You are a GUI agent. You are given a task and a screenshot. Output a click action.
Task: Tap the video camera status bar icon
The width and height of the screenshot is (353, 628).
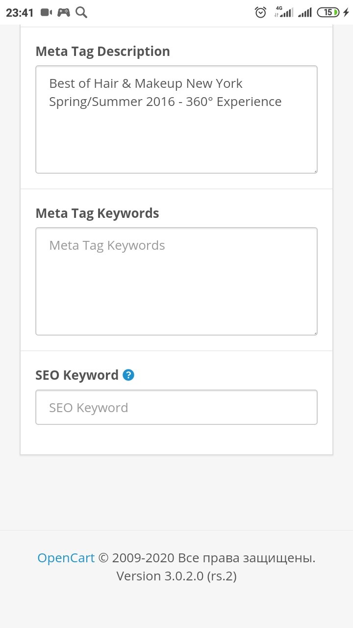[46, 13]
